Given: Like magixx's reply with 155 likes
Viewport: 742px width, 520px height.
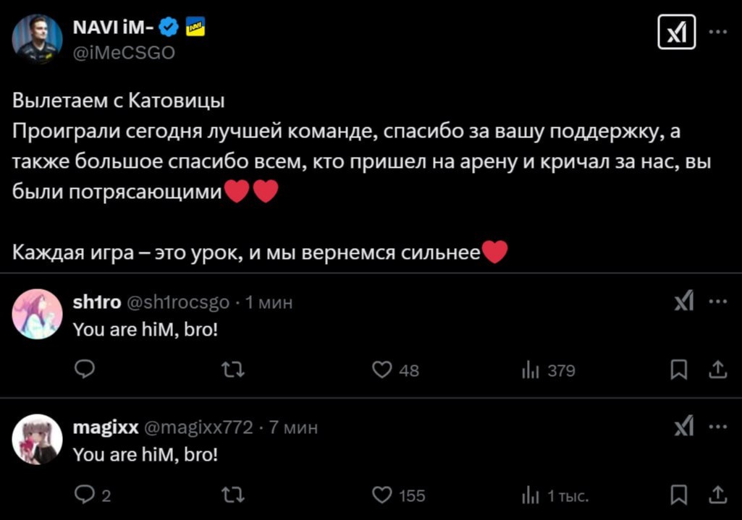Looking at the screenshot, I should click(x=382, y=495).
